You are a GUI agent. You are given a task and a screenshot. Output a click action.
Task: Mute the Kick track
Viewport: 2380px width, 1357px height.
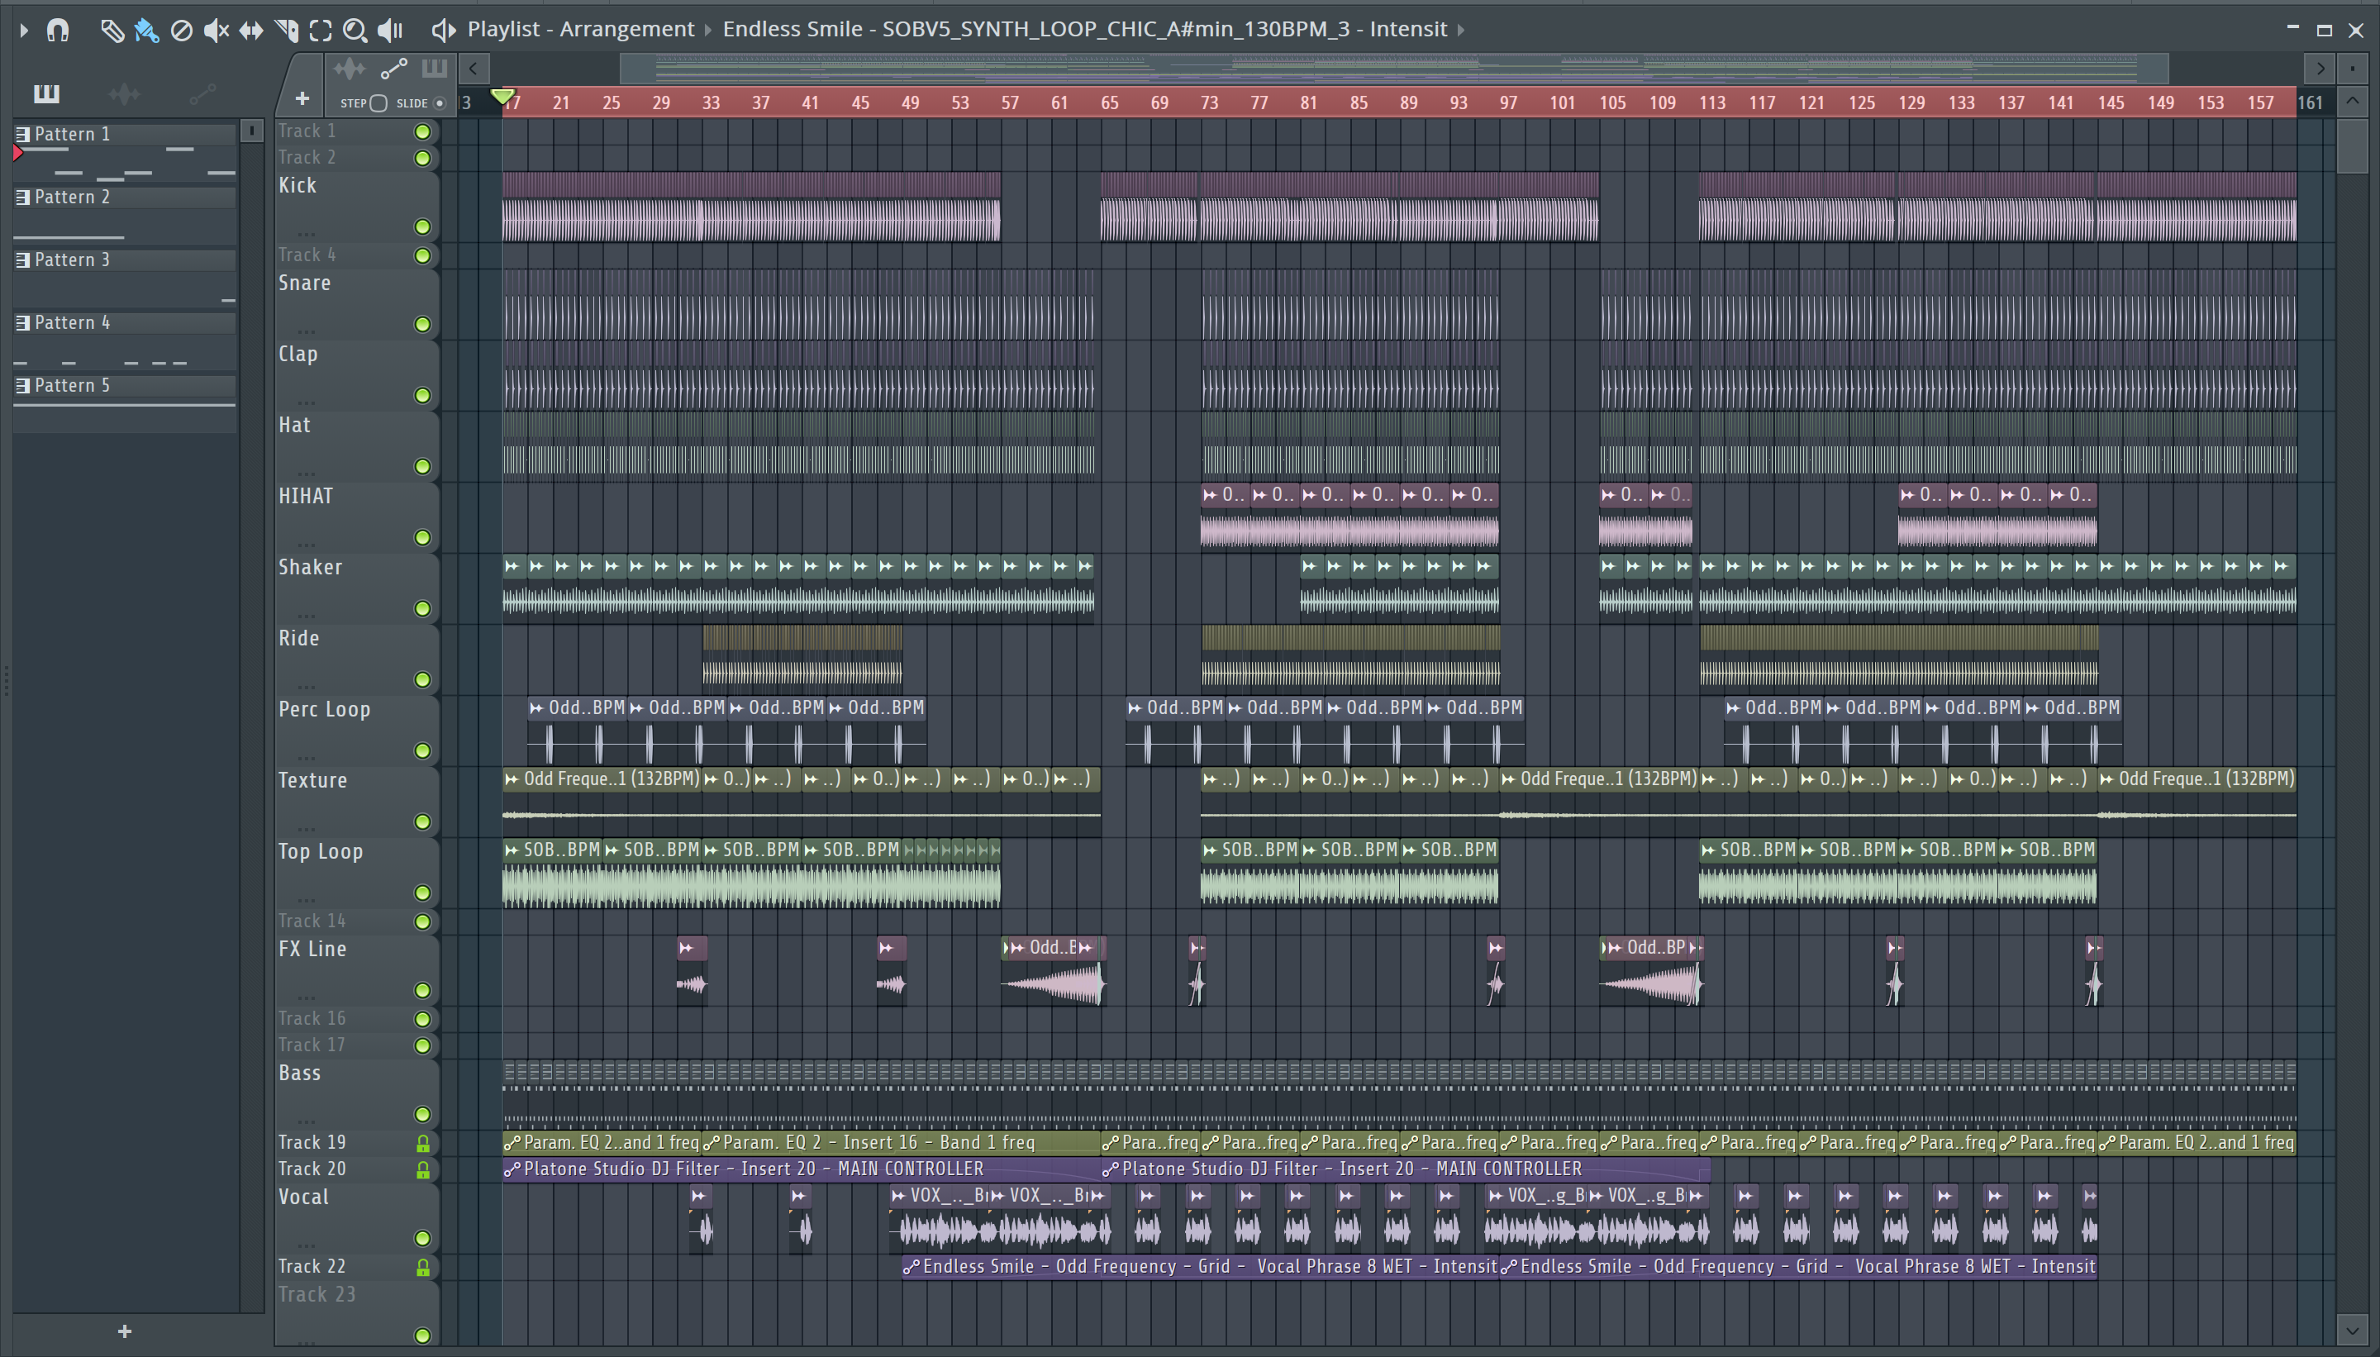(x=422, y=227)
